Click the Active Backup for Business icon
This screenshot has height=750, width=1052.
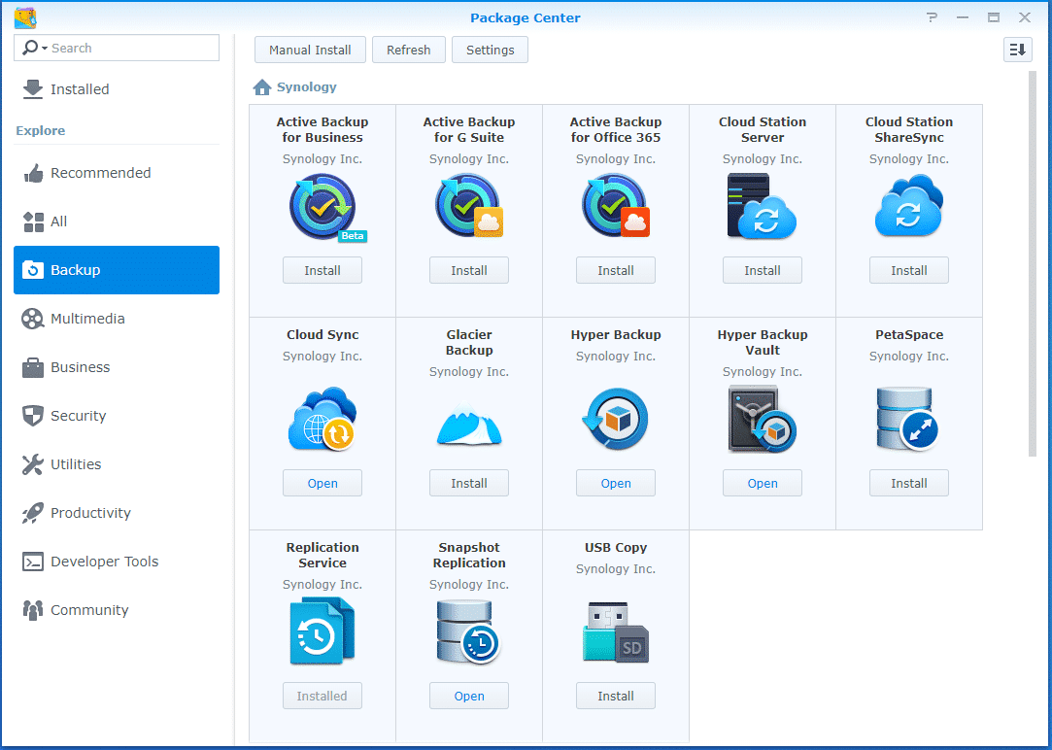click(322, 206)
